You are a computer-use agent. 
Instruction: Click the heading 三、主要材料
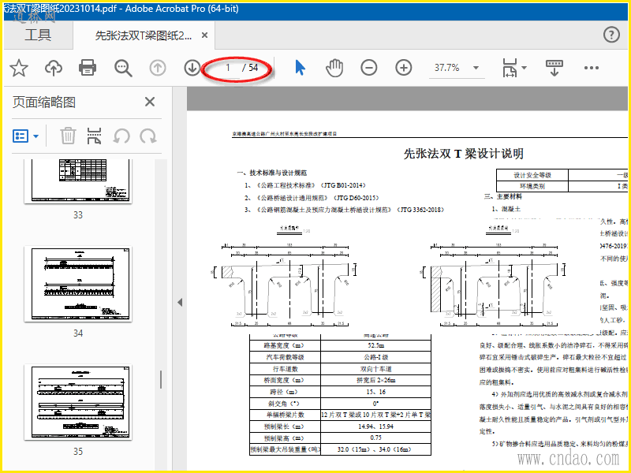[503, 196]
